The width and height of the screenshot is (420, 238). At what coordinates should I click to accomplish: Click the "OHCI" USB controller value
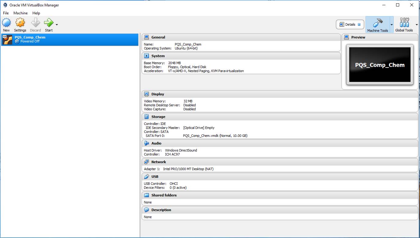[x=174, y=184]
